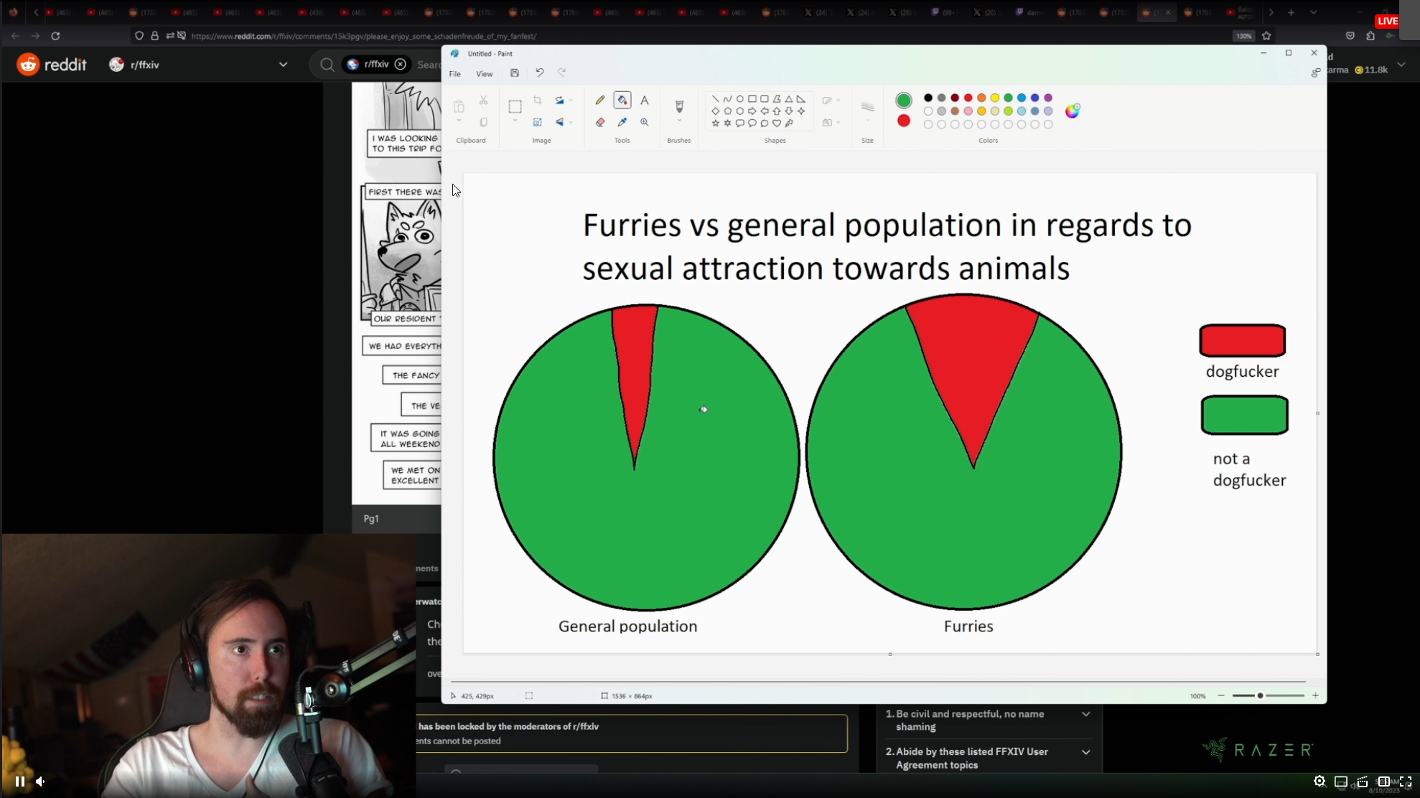Open the Brushes dropdown arrow
The width and height of the screenshot is (1420, 798).
[x=679, y=121]
